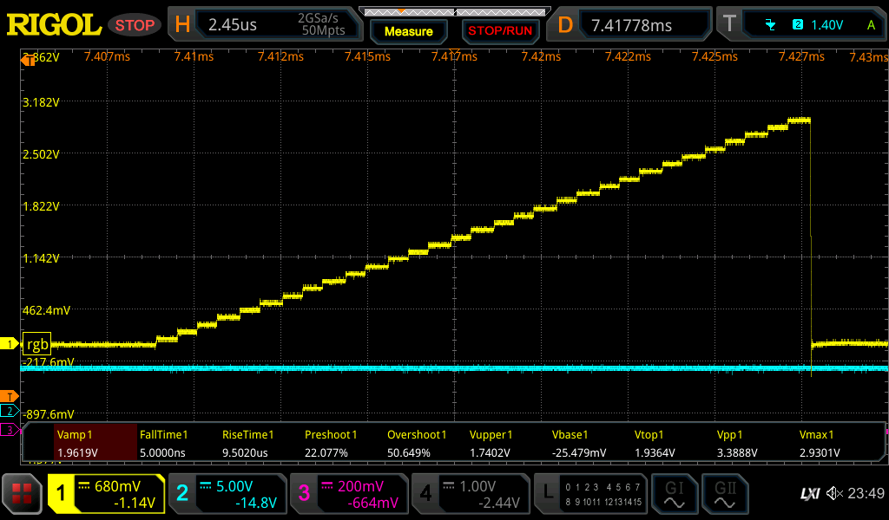Open the Measure menu
889x520 pixels.
(x=408, y=32)
